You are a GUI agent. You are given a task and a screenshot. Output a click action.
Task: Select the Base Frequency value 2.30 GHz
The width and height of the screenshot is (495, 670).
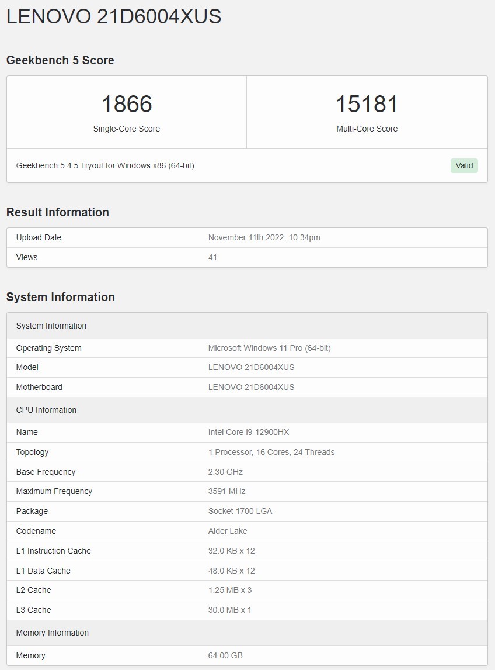click(226, 472)
